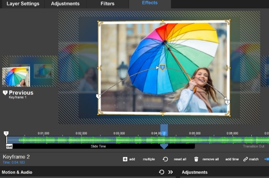
Task: Click the top-left corner handle of image frame
Action: point(99,22)
